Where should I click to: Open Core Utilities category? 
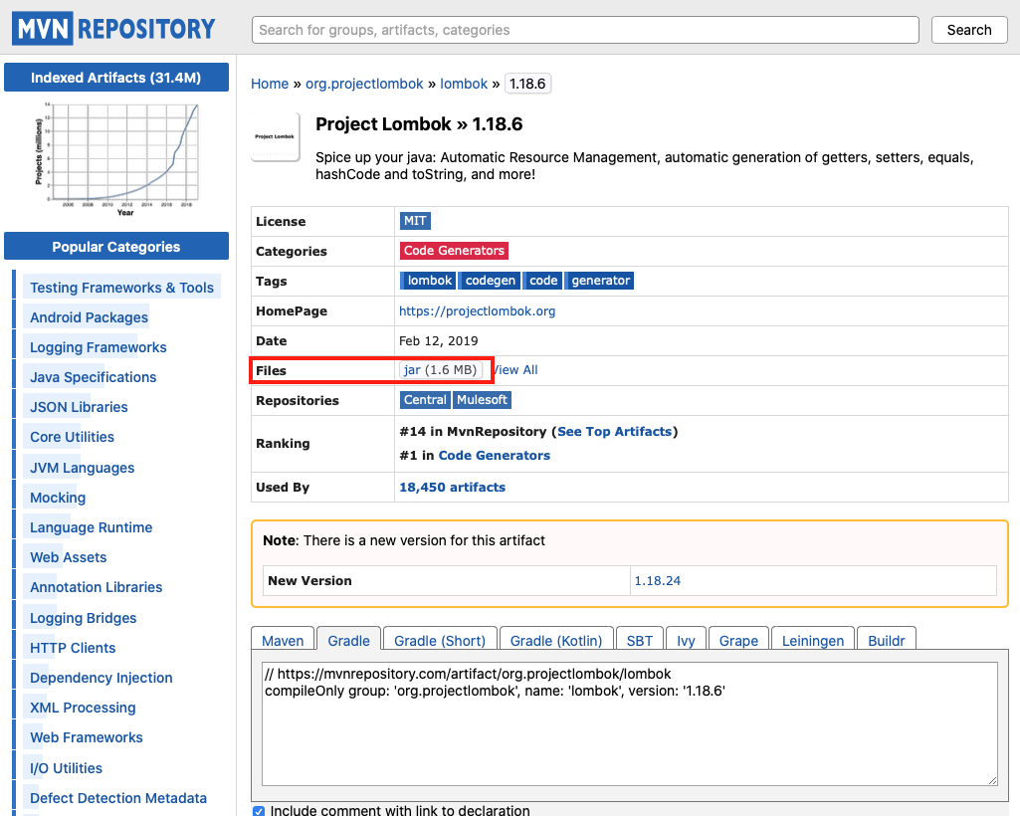[x=73, y=437]
